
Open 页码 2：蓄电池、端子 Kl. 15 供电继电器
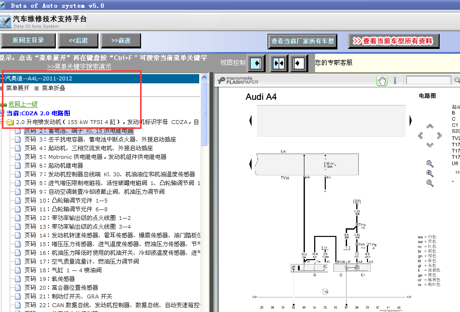click(79, 131)
